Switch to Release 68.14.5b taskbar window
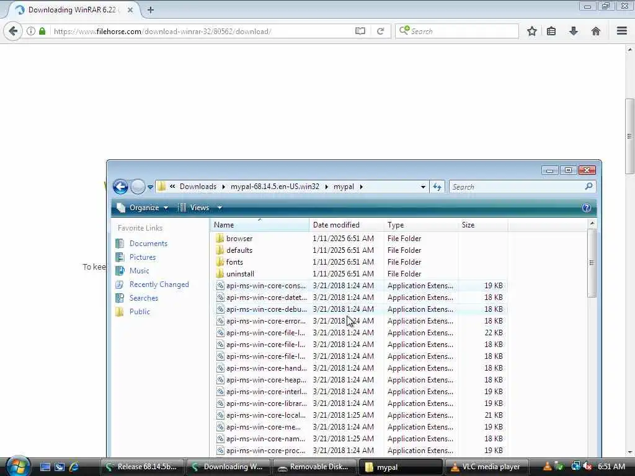This screenshot has height=476, width=635. 142,467
